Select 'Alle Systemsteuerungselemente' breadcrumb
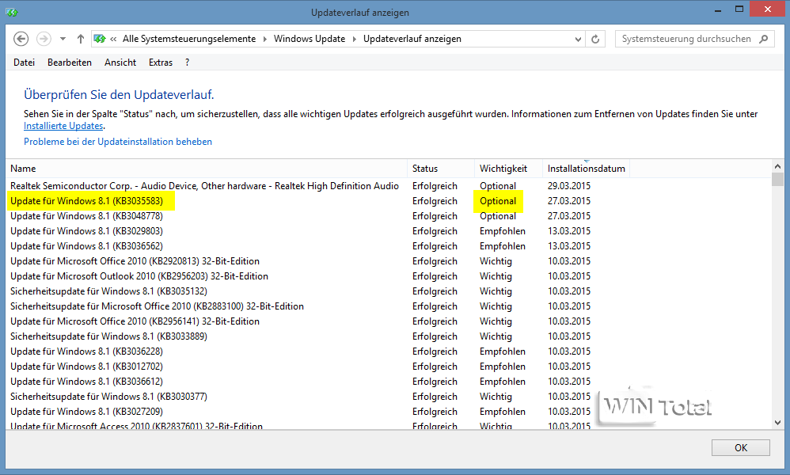 [x=189, y=39]
